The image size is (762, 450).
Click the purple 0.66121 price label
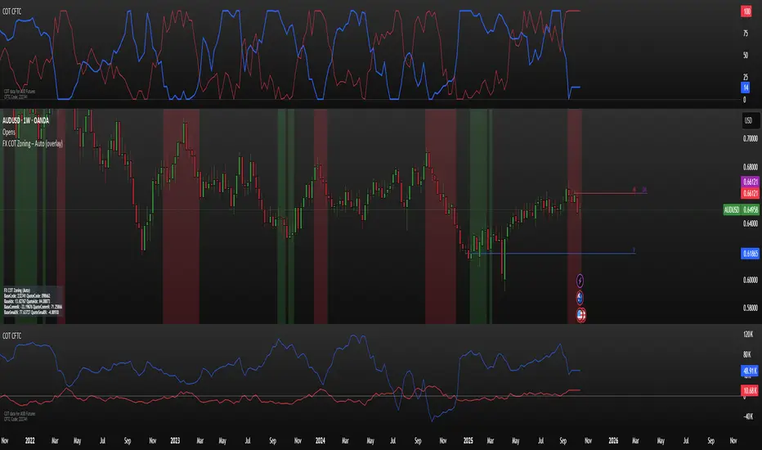pyautogui.click(x=747, y=181)
